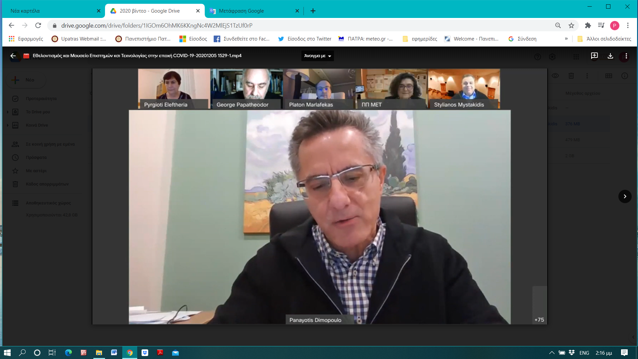Open Windows taskbar search

[x=22, y=353]
